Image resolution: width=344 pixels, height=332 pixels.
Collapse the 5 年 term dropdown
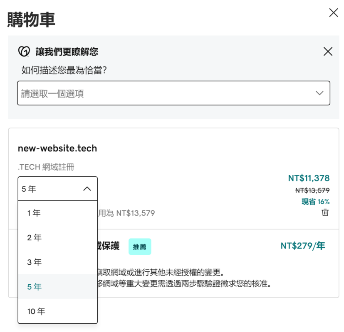(x=58, y=189)
